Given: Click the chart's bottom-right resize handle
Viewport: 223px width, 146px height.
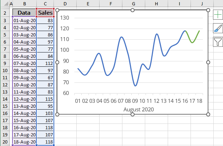Looking at the screenshot, I should pyautogui.click(x=208, y=114).
